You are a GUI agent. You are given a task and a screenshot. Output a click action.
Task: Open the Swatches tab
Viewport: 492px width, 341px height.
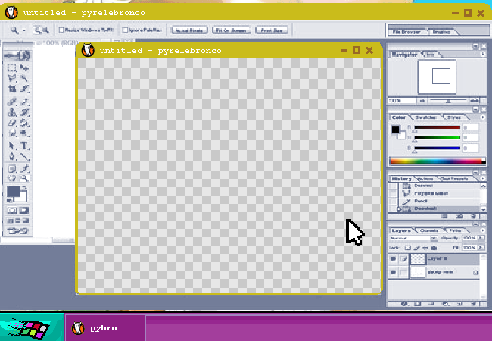coord(428,117)
